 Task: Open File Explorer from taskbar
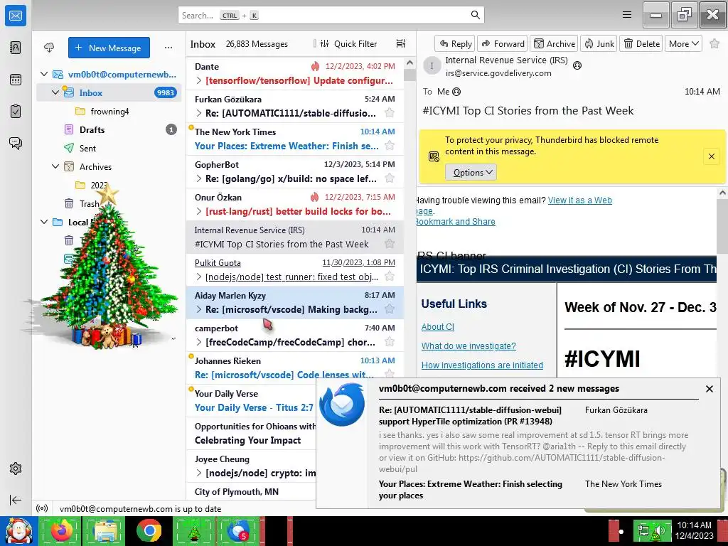(x=105, y=530)
